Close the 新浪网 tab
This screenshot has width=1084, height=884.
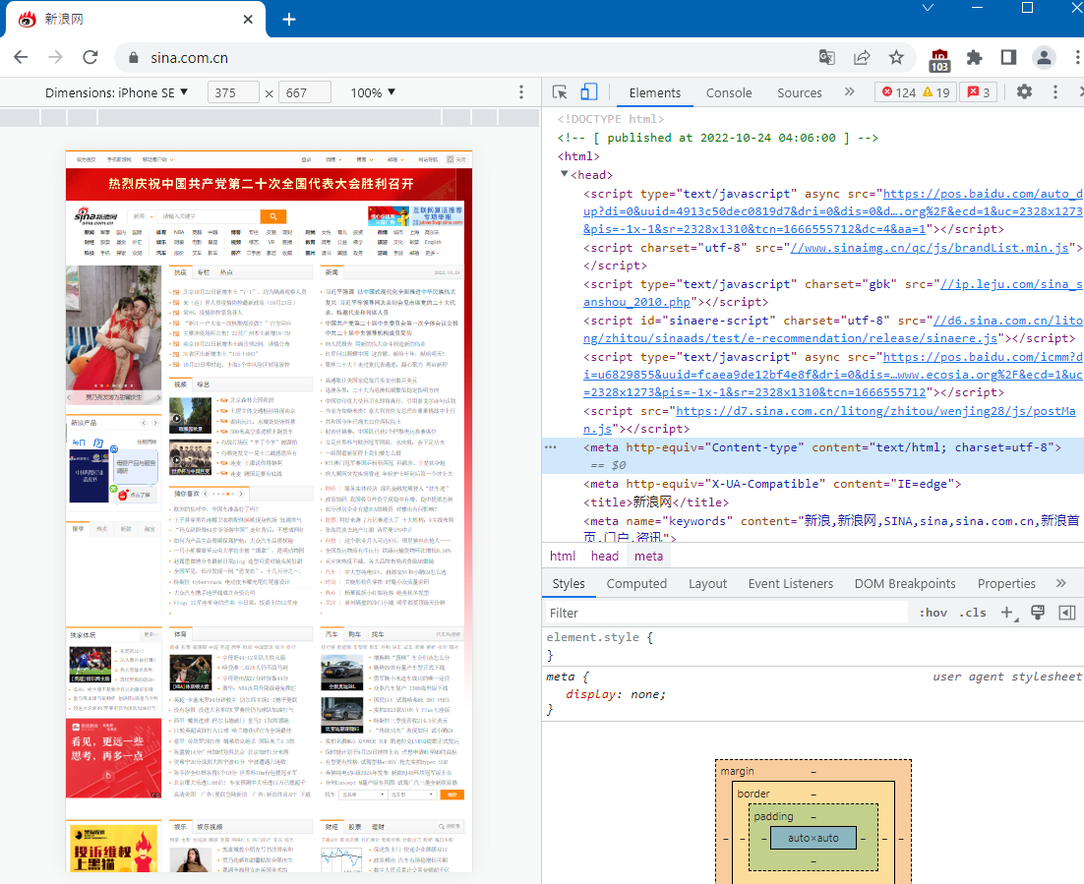point(248,20)
